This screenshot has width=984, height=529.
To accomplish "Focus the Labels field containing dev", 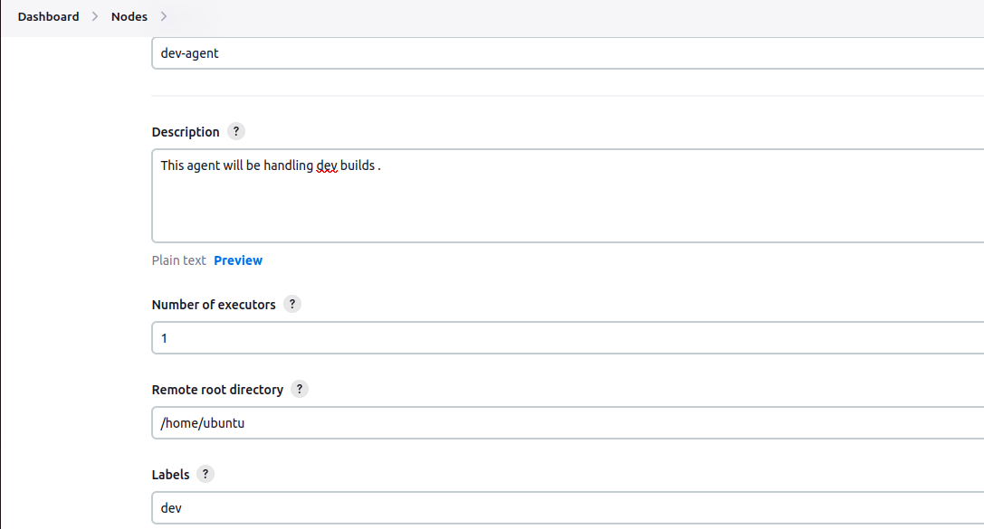I will 568,507.
